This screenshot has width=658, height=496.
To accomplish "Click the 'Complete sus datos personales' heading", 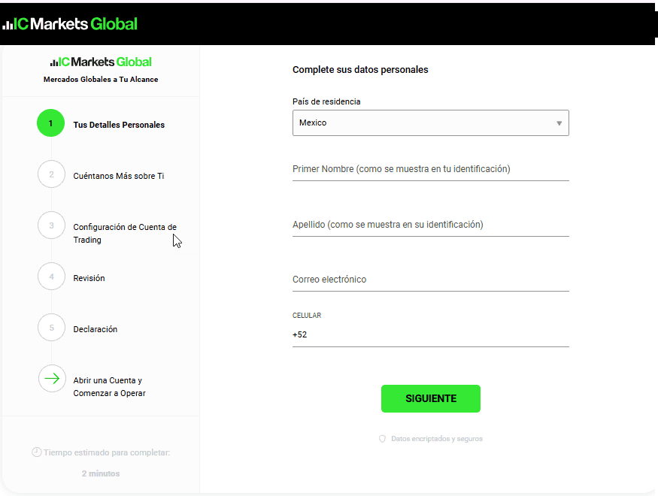I will pos(360,70).
